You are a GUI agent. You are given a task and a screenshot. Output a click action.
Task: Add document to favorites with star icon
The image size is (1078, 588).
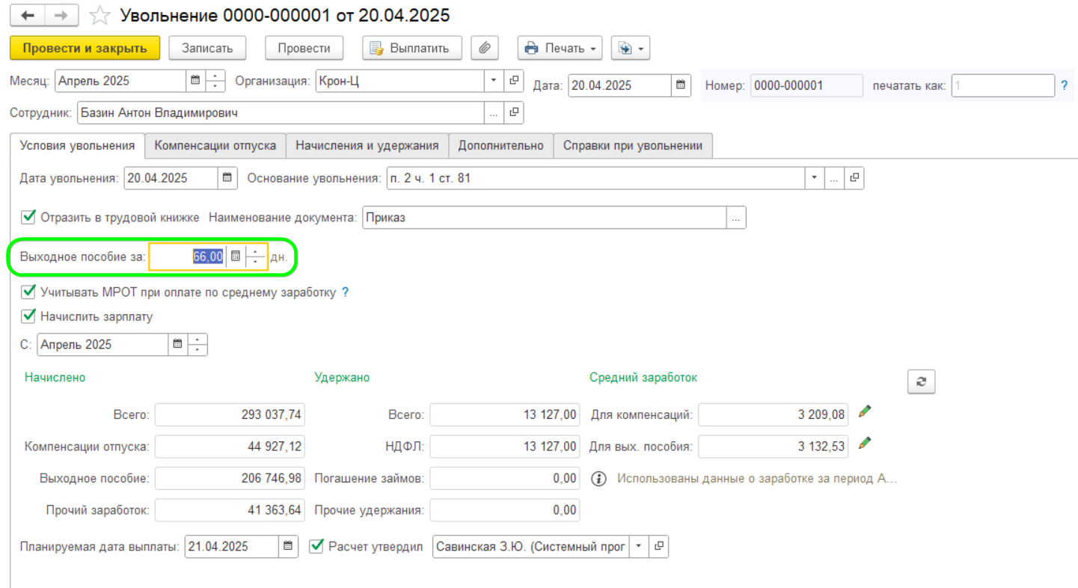coord(99,16)
